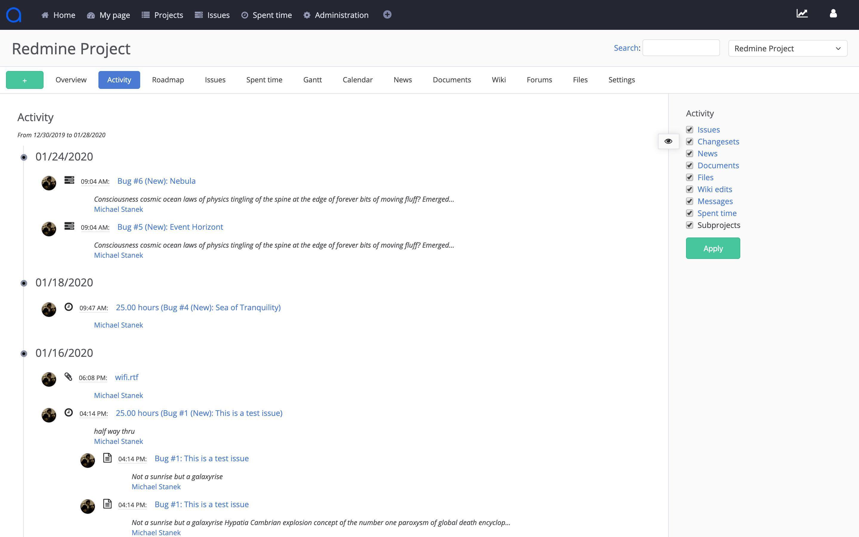Click clock icon next to 25.00 hours Bug #1
The height and width of the screenshot is (537, 859).
pos(69,412)
